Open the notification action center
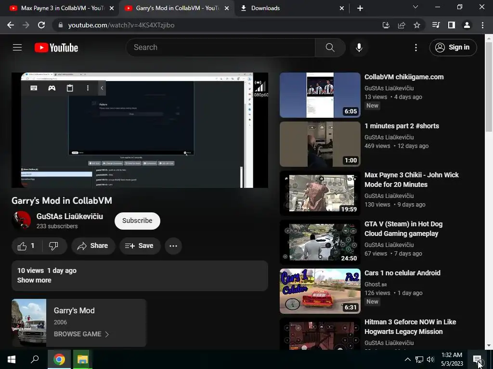The width and height of the screenshot is (493, 369). click(x=478, y=359)
